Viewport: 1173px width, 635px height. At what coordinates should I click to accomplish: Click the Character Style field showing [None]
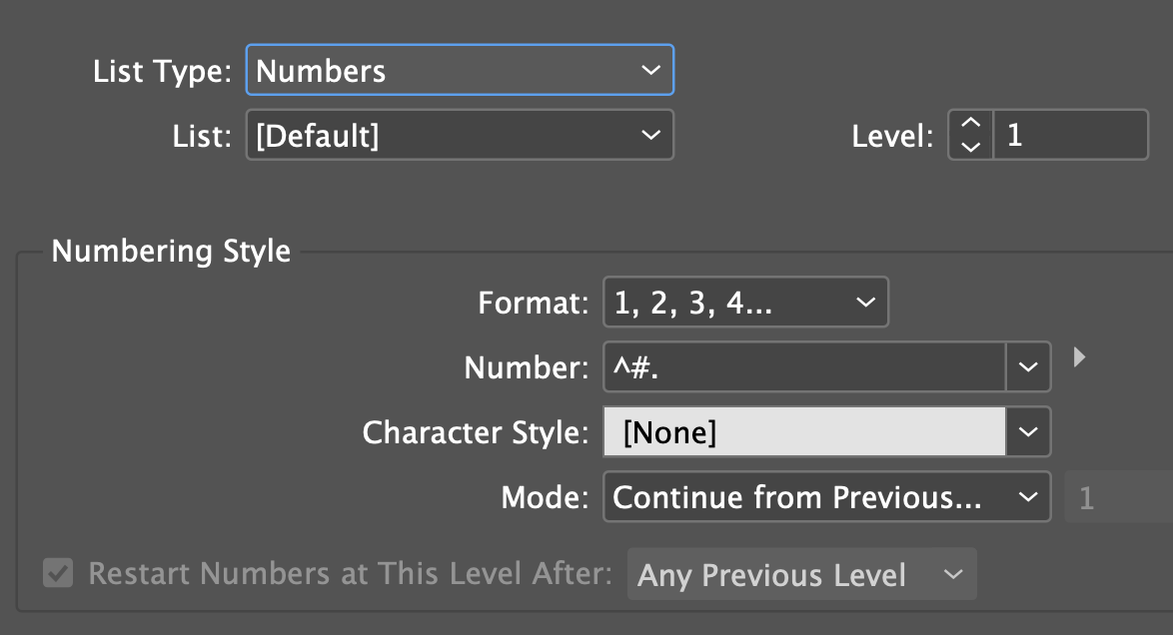[x=804, y=432]
